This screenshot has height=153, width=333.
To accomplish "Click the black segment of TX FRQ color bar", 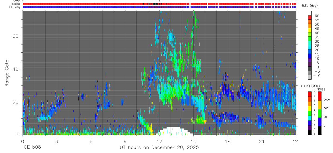I will (x=310, y=132).
